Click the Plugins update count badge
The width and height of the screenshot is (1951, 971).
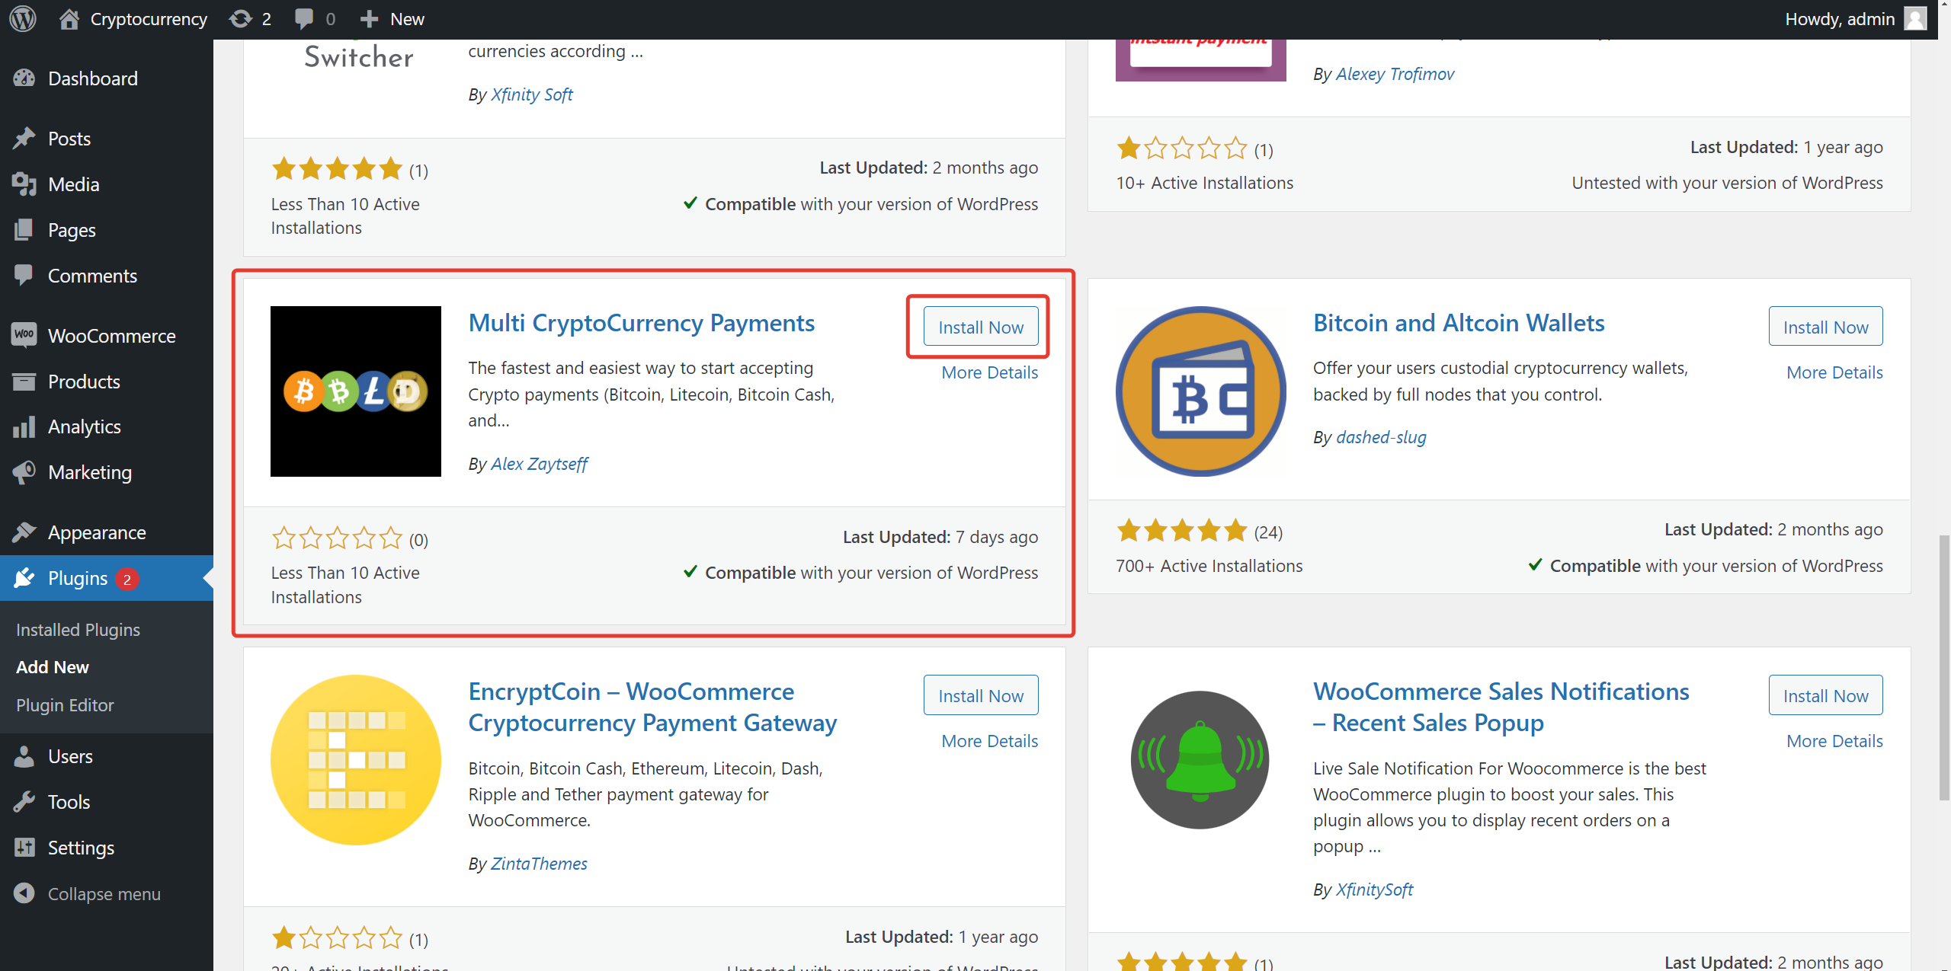click(127, 579)
